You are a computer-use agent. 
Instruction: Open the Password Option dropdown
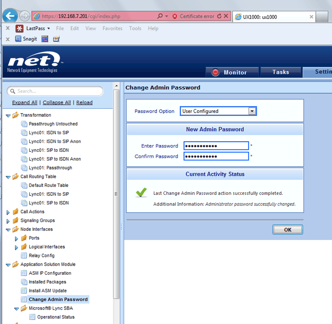[x=252, y=111]
